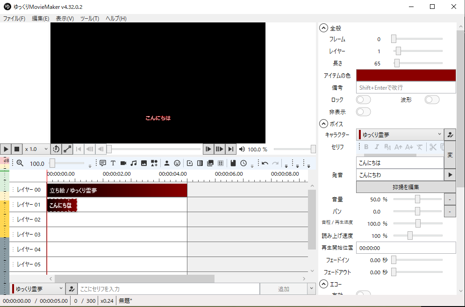The image size is (465, 307).
Task: Add an image item from timeline toolbar
Action: tap(144, 163)
